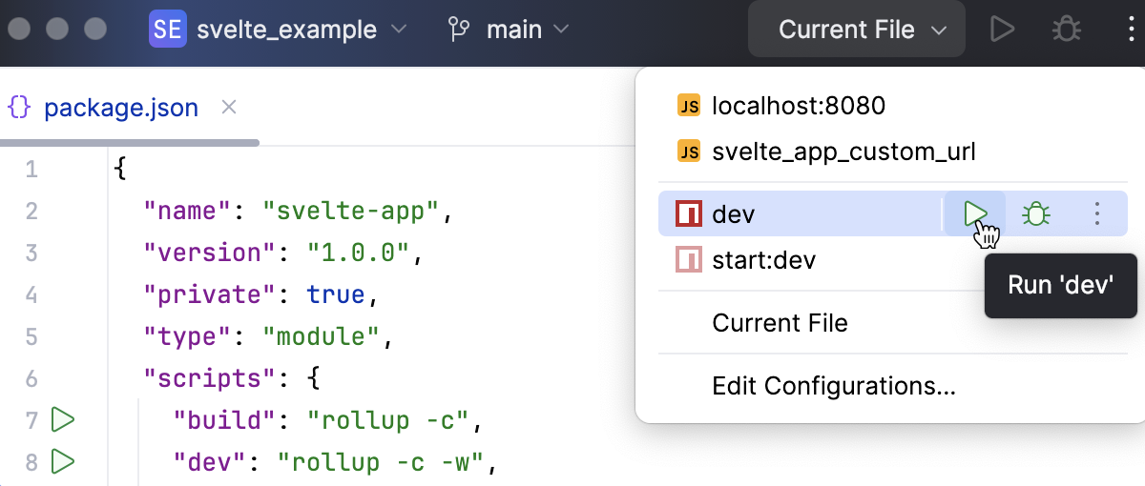Open the toolbar vertical dots menu

pyautogui.click(x=1131, y=30)
